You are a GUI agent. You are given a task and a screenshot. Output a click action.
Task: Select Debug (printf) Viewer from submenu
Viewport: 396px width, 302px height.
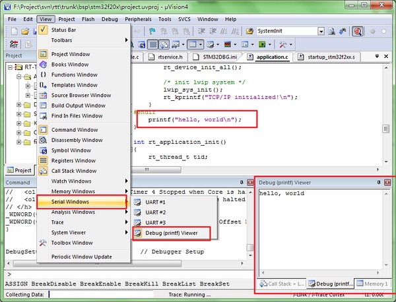[x=172, y=233]
